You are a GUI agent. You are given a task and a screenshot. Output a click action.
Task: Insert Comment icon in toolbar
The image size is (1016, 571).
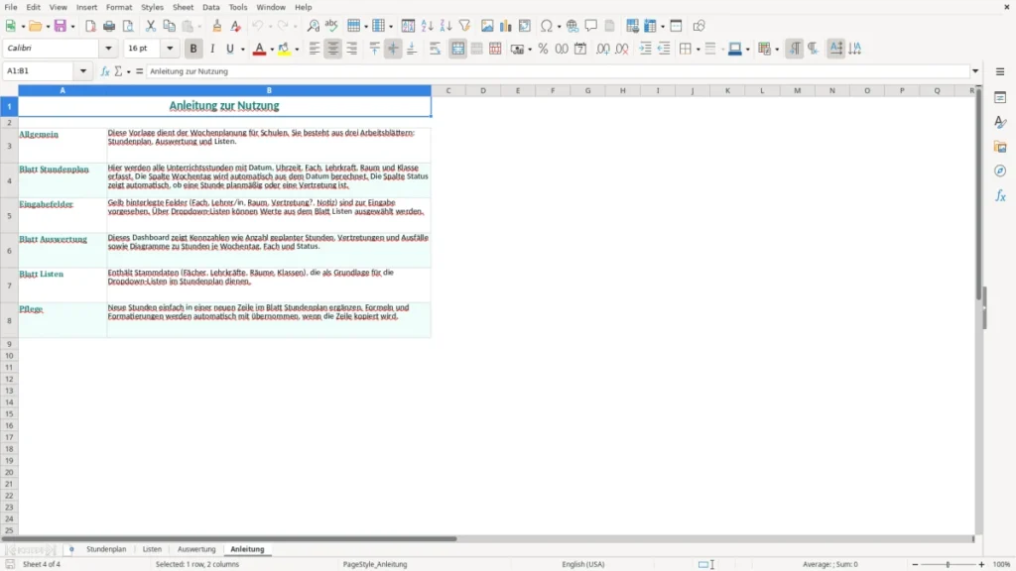click(591, 26)
